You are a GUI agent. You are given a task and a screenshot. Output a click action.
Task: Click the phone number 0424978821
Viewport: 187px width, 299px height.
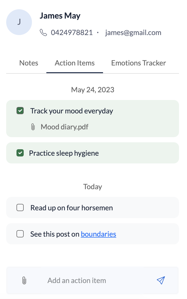(72, 33)
